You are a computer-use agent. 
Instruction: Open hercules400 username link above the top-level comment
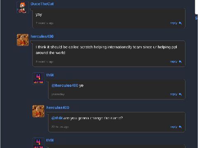pyautogui.click(x=42, y=37)
